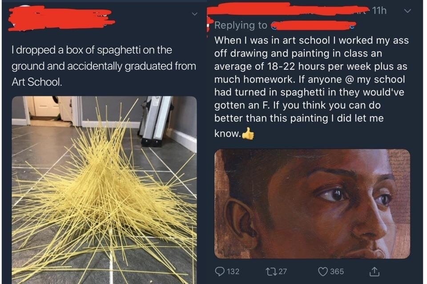Click the 132 replies count
The height and width of the screenshot is (284, 427).
click(x=233, y=272)
